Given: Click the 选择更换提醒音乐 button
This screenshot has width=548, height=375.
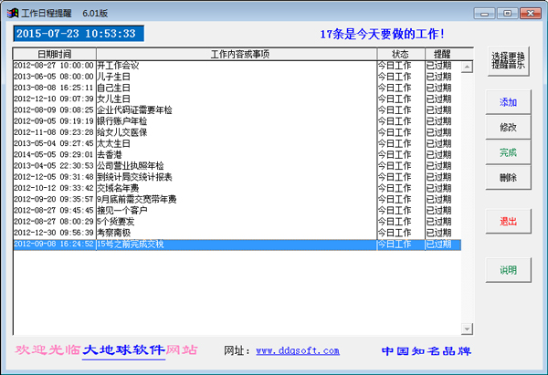Looking at the screenshot, I should [508, 60].
